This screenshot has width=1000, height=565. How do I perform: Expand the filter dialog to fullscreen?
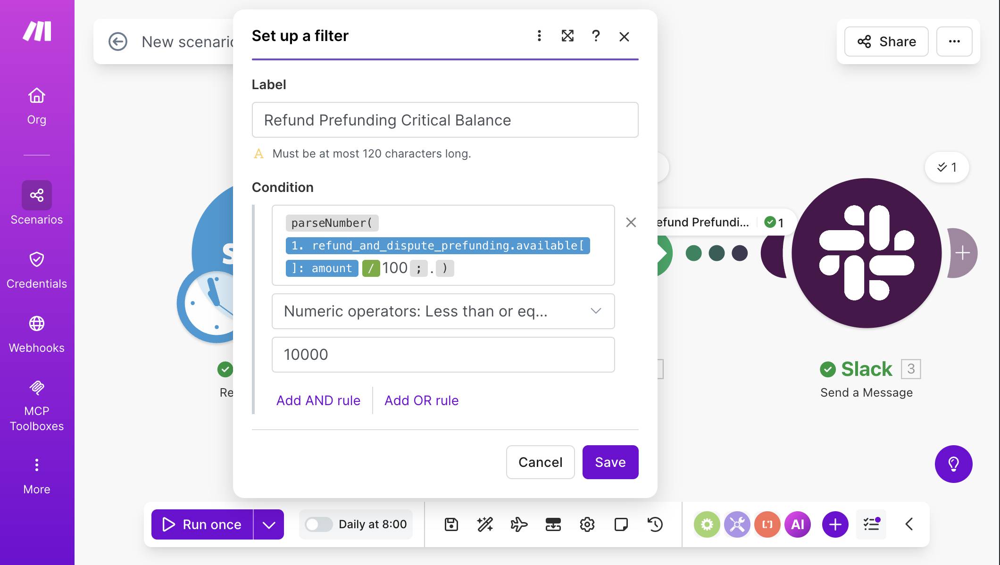click(567, 36)
